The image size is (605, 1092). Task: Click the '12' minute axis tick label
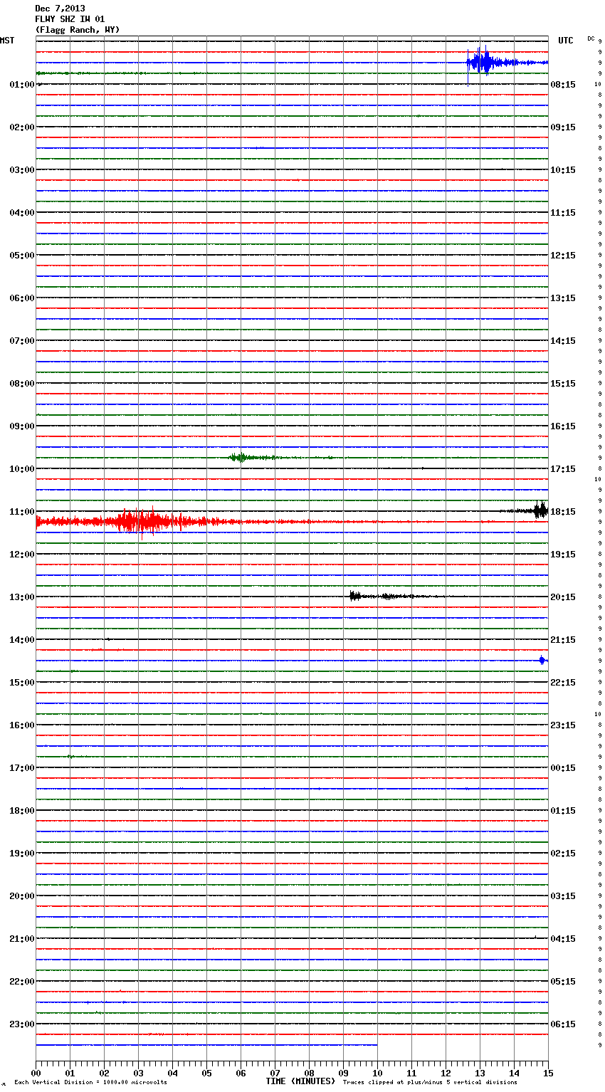446,1073
